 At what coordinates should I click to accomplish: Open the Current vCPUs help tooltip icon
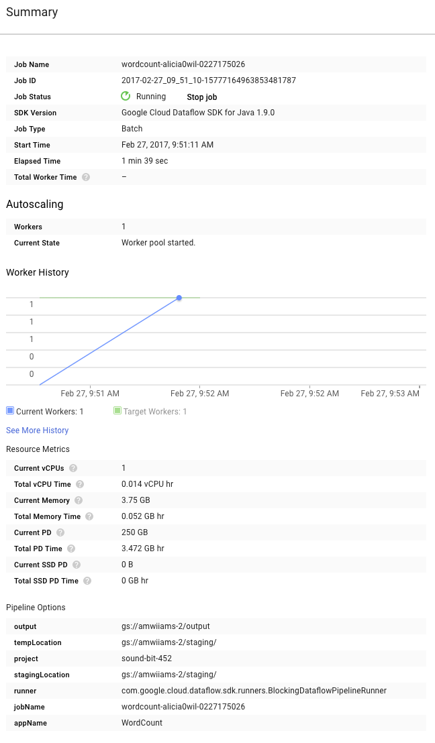coord(73,468)
